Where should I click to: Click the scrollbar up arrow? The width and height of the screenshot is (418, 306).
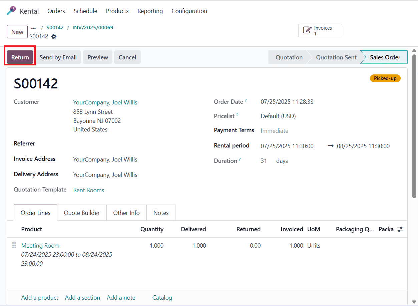414,50
